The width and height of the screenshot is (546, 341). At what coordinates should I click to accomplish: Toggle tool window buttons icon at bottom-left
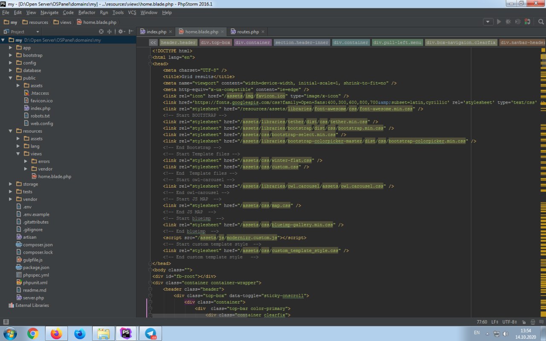tap(6, 322)
